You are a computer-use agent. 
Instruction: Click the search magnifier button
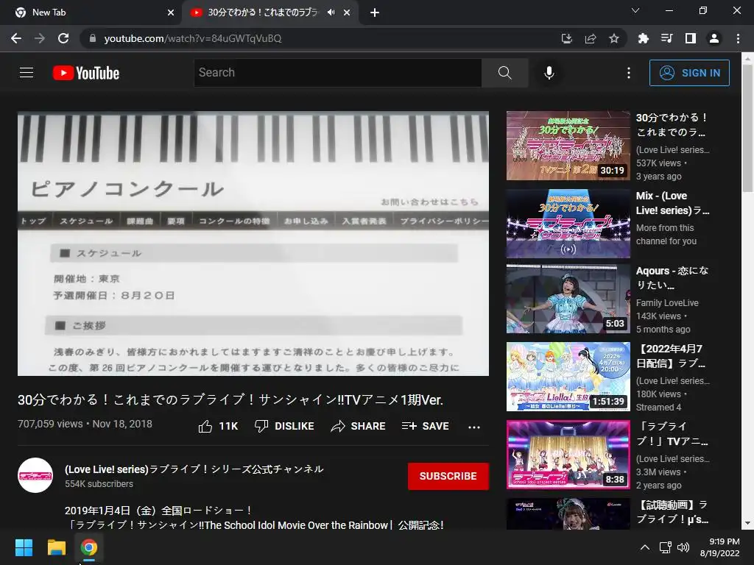point(504,73)
